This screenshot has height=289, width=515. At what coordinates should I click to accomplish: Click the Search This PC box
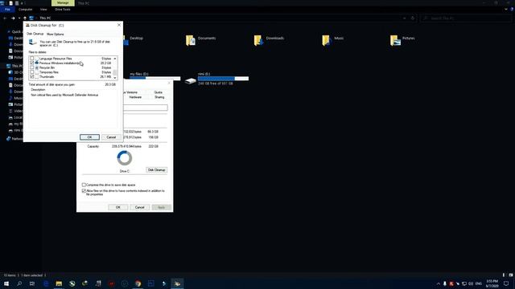[466, 18]
